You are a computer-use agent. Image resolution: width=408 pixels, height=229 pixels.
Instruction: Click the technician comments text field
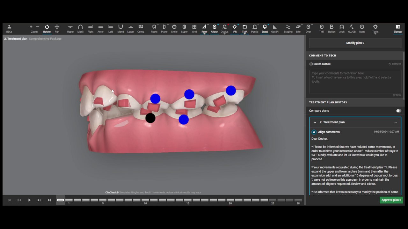[355, 81]
